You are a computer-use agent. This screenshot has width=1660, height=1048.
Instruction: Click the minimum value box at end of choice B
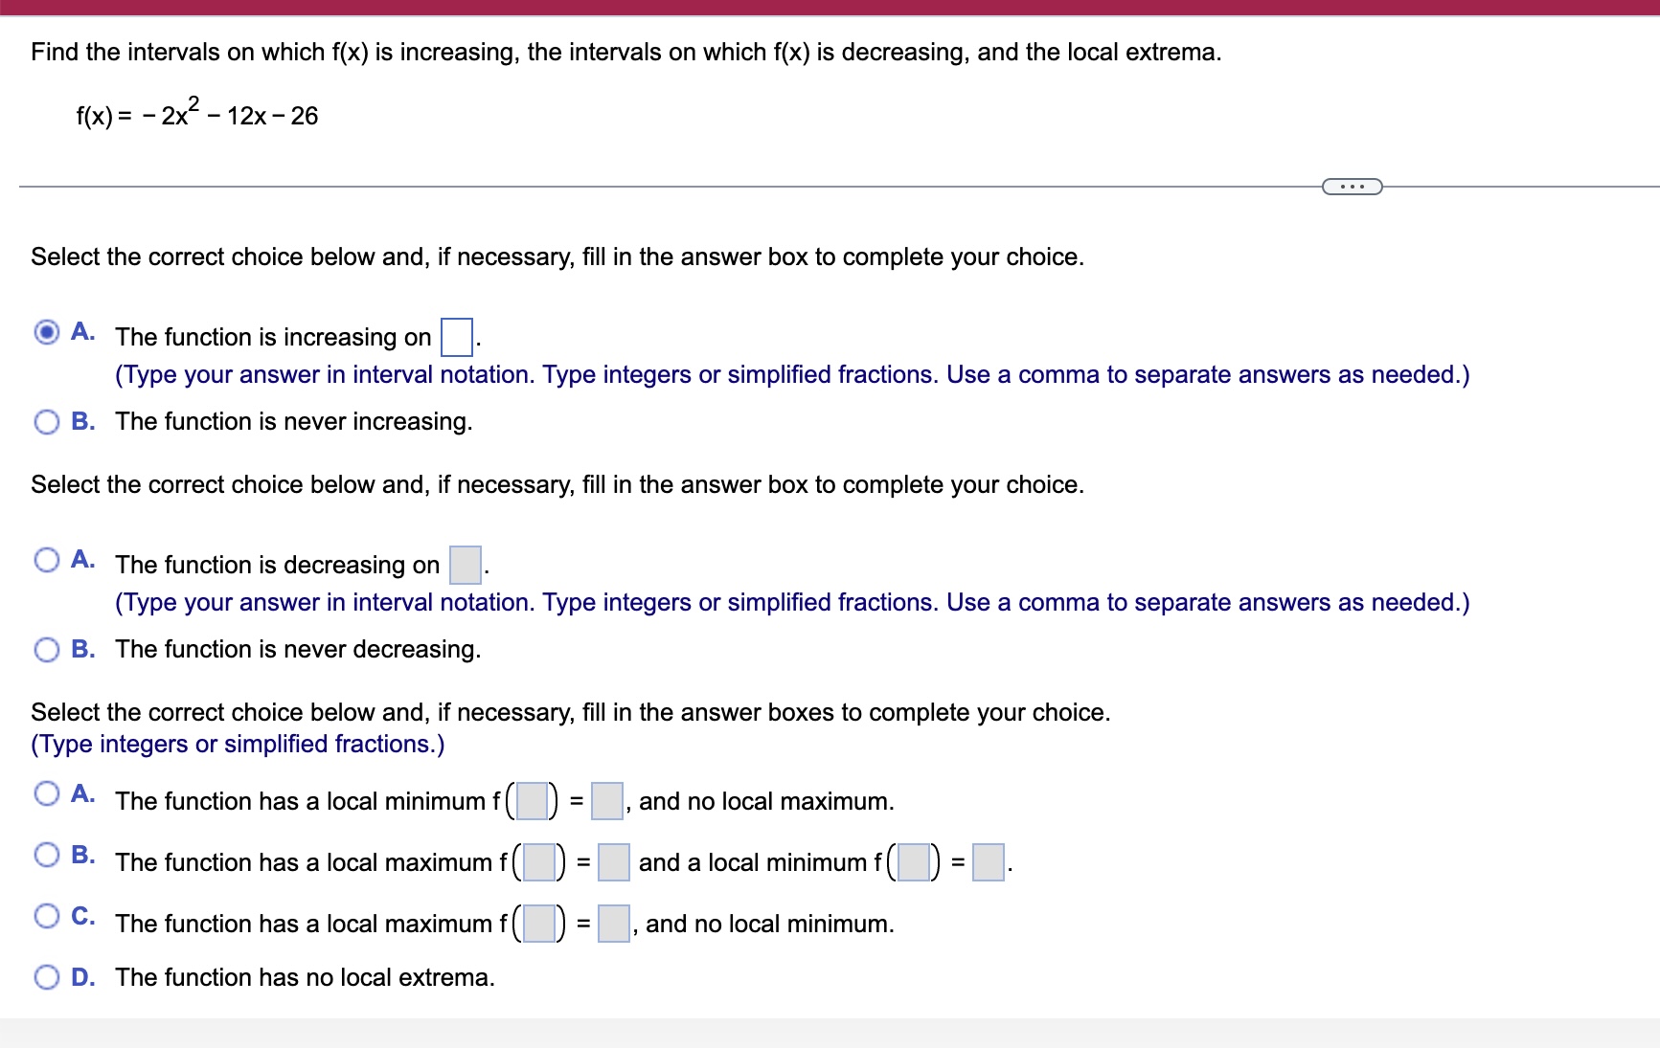[988, 862]
